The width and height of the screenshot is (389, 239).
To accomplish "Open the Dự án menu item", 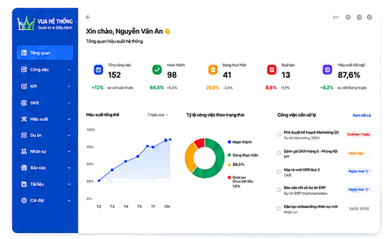I will (x=45, y=135).
